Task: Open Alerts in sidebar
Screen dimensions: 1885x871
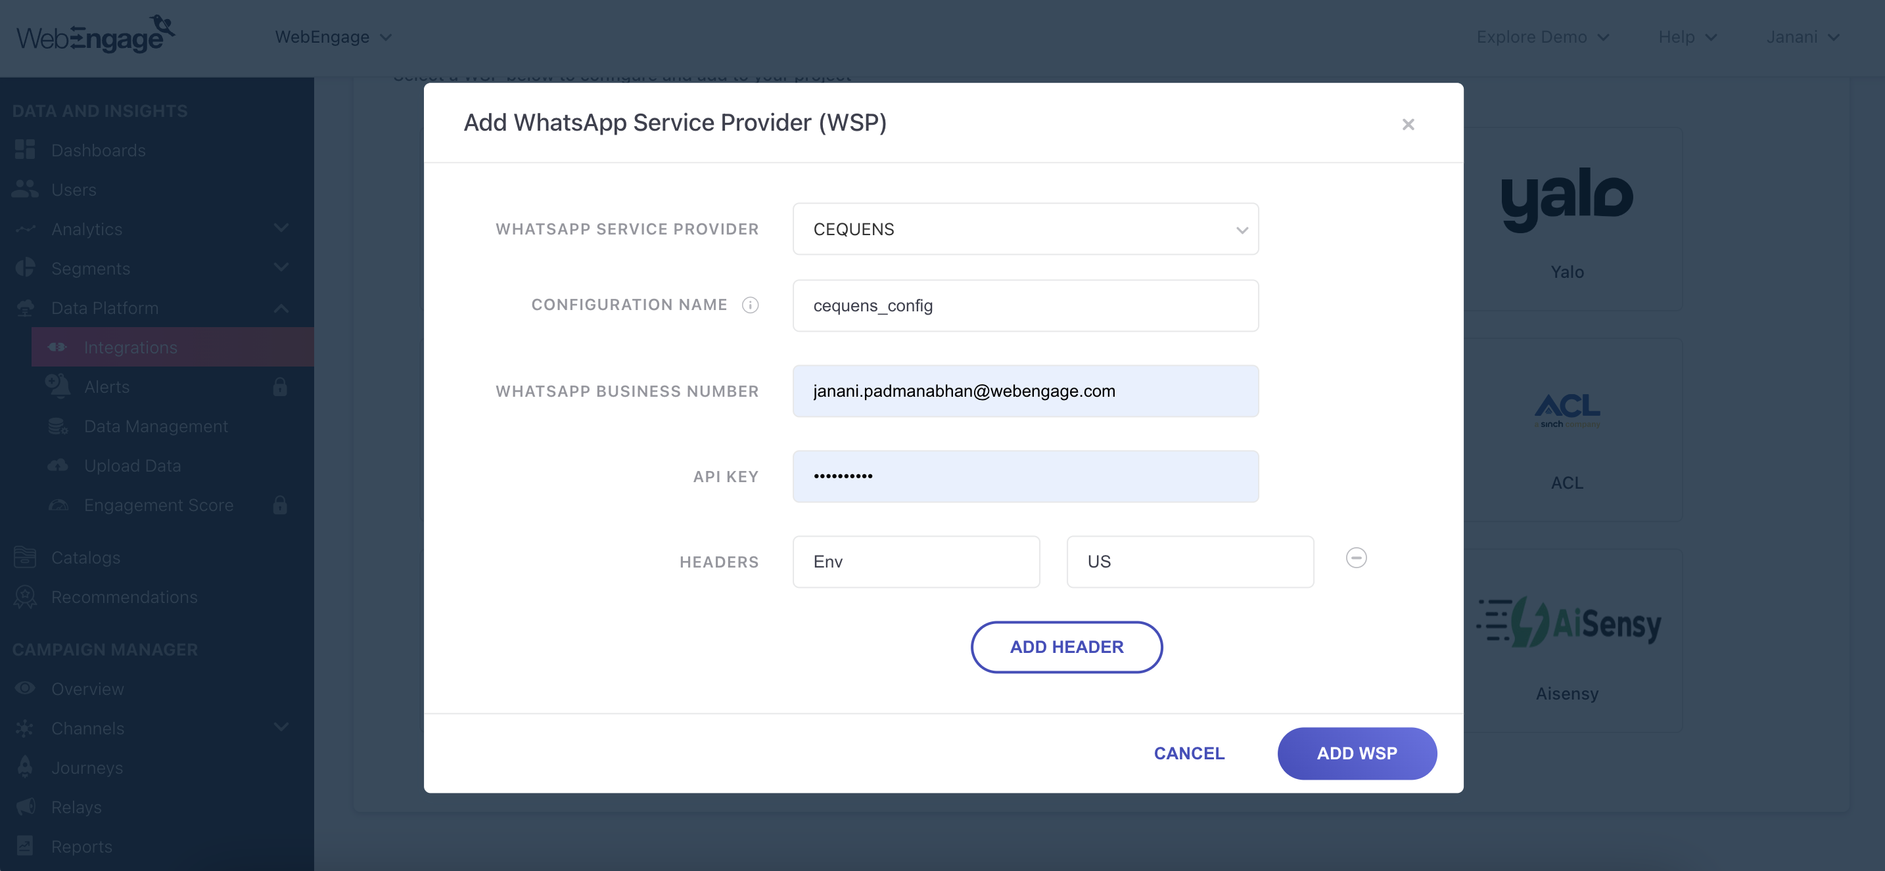Action: [x=107, y=387]
